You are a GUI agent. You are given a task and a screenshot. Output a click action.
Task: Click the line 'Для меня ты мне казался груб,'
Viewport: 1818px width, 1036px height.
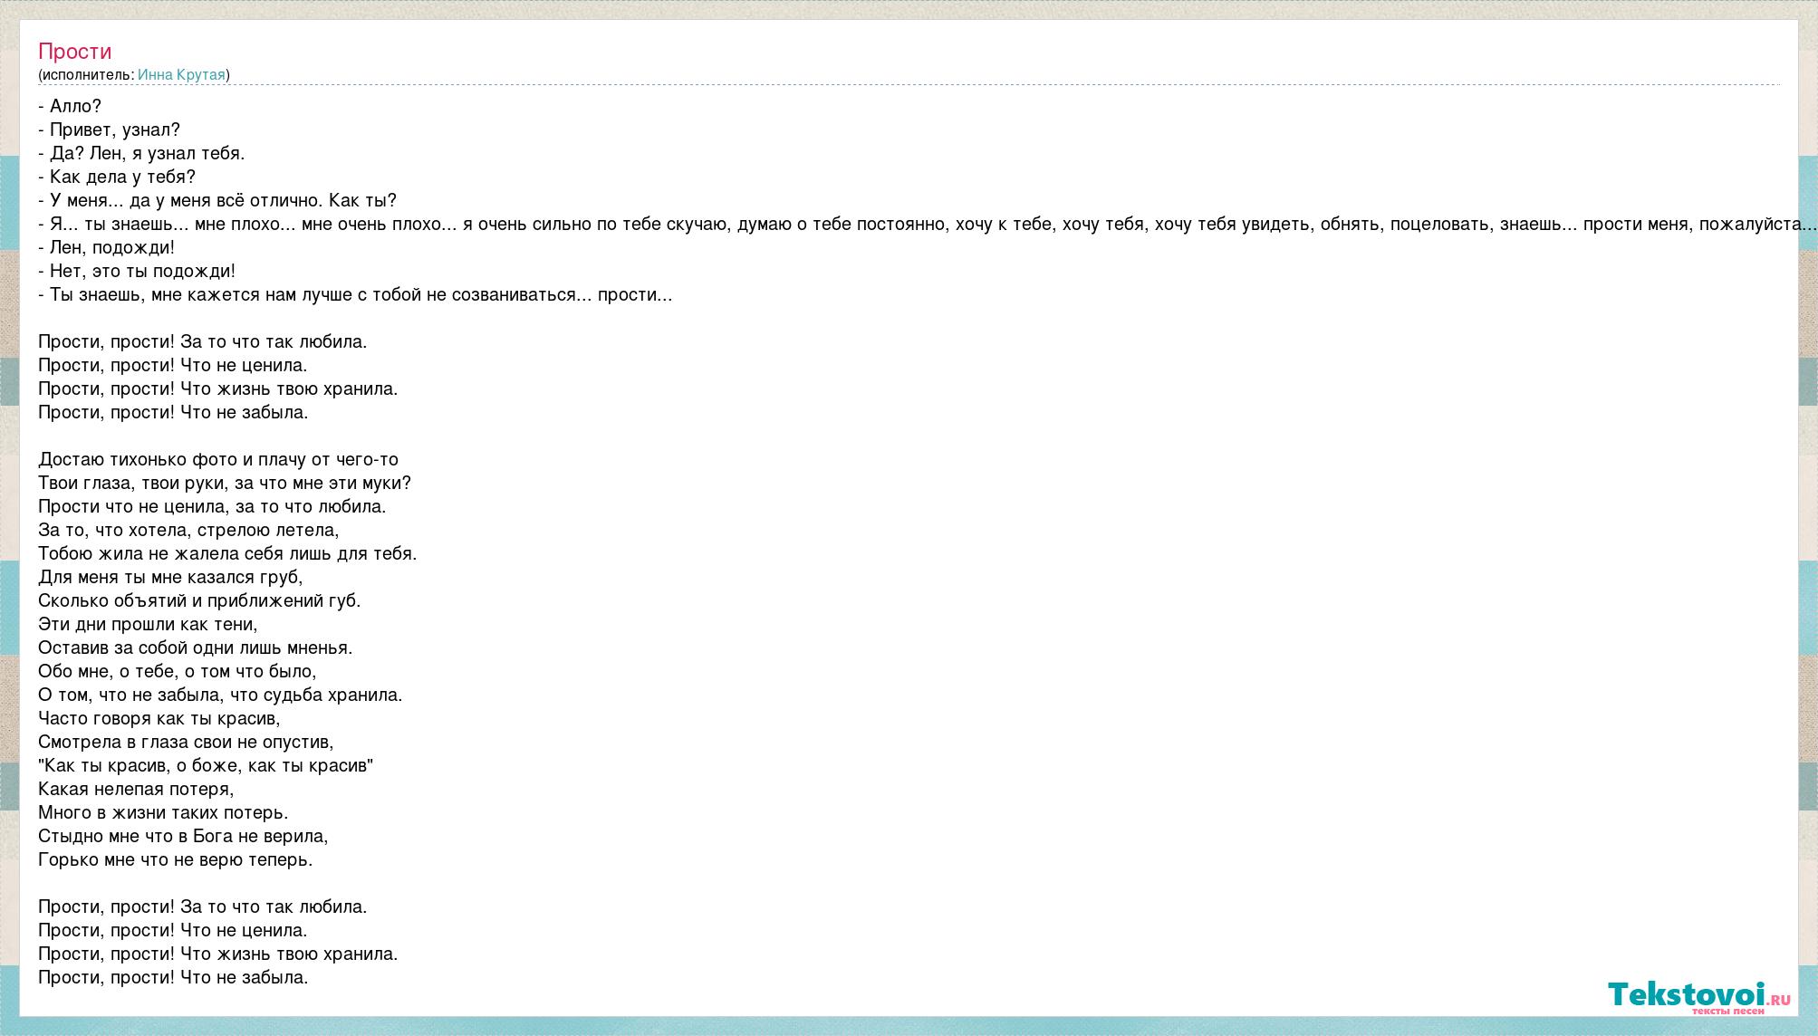pyautogui.click(x=170, y=577)
